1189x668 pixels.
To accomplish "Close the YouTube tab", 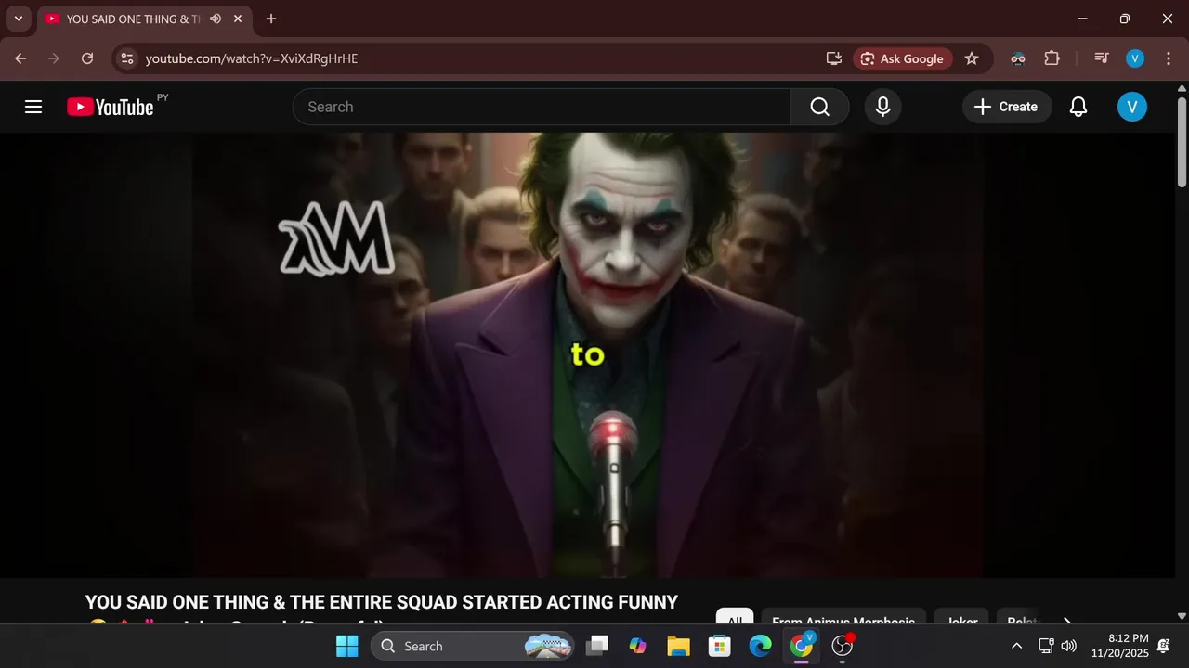I will pos(238,19).
